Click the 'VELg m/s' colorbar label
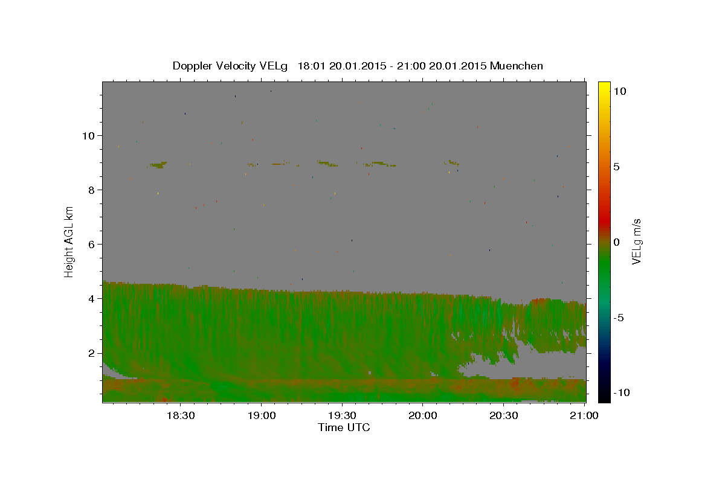725x483 pixels. [x=636, y=241]
